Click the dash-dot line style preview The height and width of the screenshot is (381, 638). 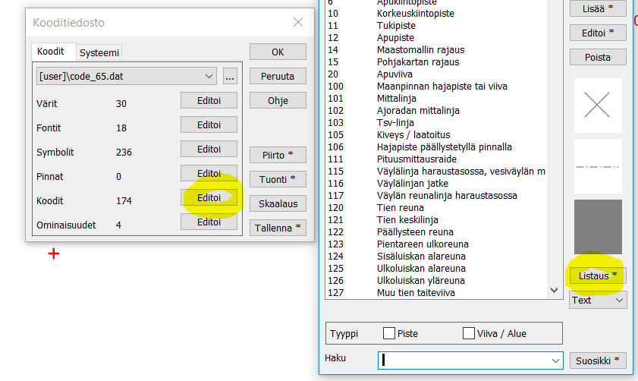(x=597, y=165)
